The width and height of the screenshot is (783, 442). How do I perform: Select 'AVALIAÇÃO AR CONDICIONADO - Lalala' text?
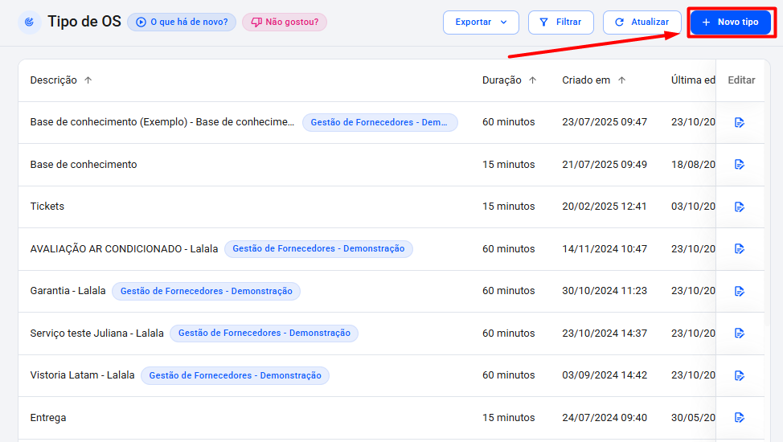[124, 248]
